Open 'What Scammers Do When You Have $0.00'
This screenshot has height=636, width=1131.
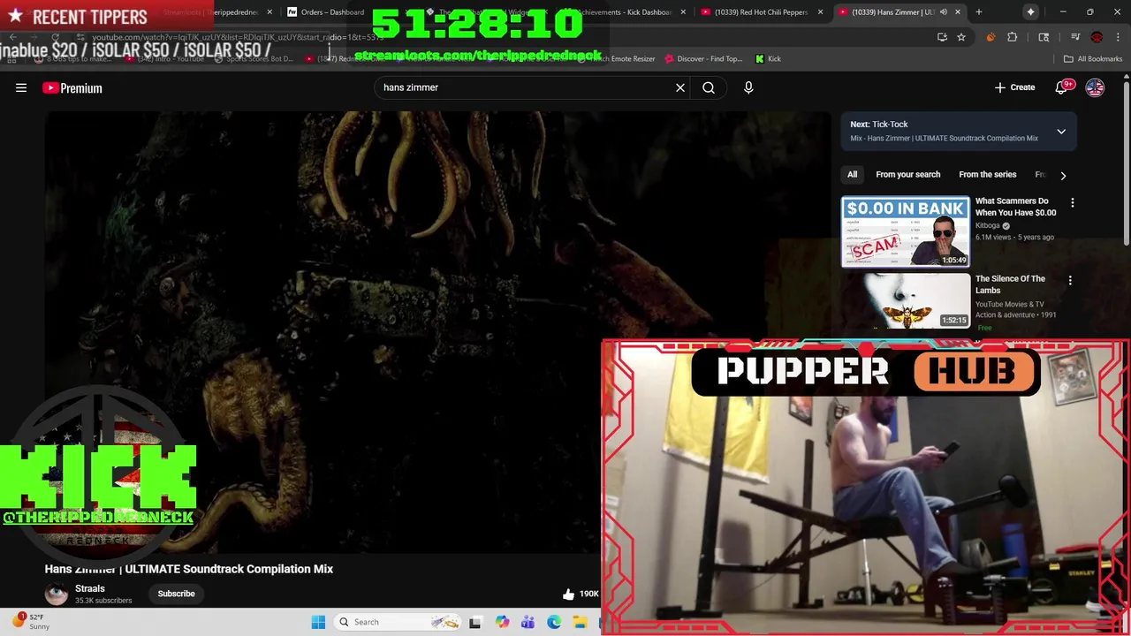tap(1015, 207)
